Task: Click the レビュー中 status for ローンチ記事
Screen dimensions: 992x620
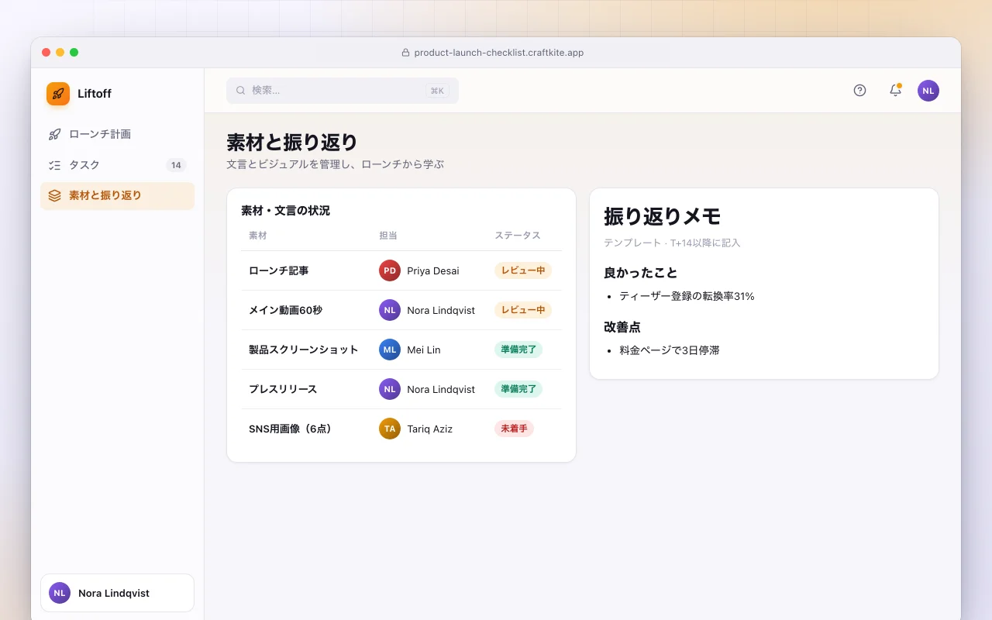Action: (523, 270)
